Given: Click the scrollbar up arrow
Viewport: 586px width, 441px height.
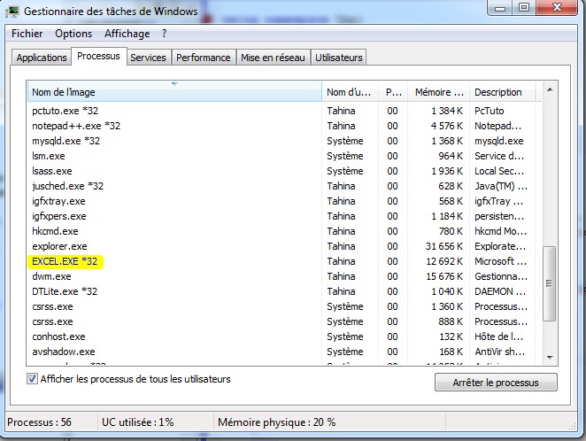Looking at the screenshot, I should tap(550, 90).
